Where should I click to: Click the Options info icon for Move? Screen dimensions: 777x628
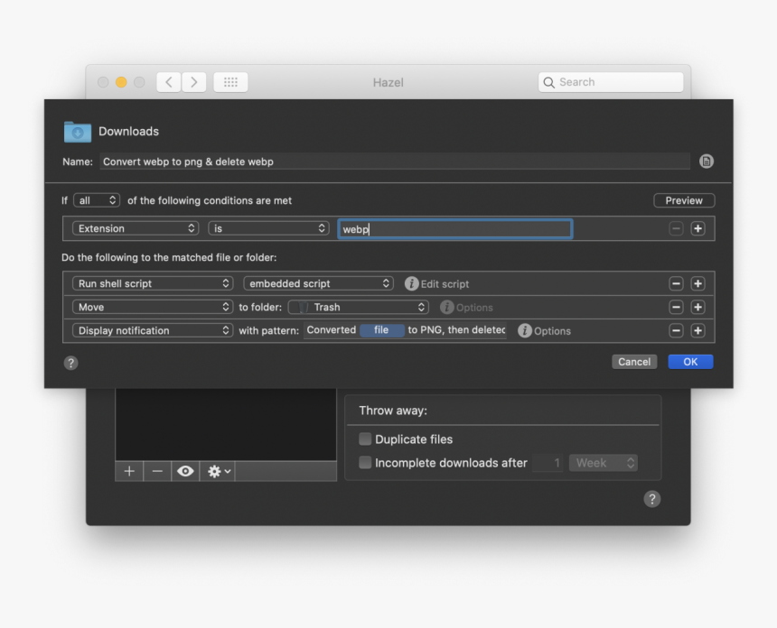[x=446, y=308]
